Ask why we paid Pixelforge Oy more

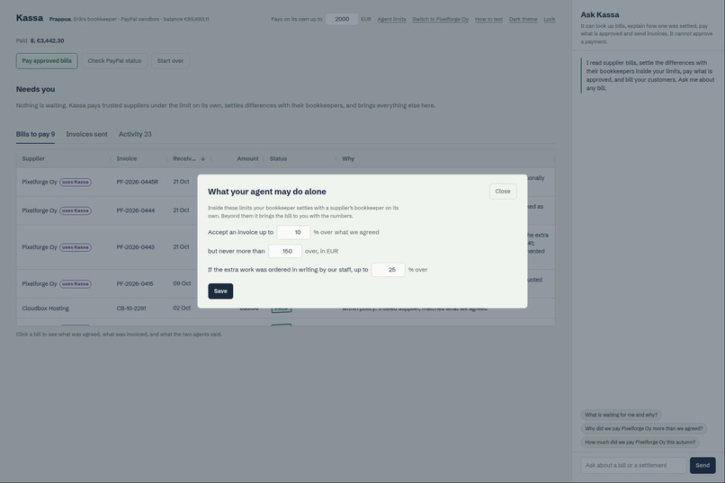pos(644,428)
